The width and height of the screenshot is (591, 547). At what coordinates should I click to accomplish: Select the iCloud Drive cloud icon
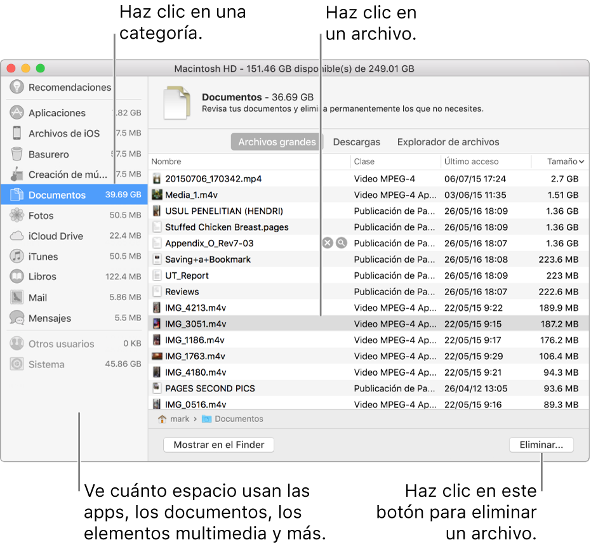(17, 236)
